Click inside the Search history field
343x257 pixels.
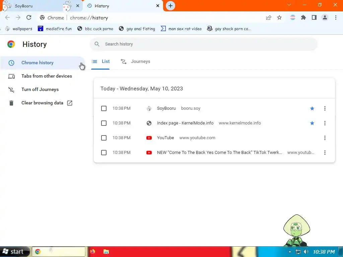[x=203, y=44]
